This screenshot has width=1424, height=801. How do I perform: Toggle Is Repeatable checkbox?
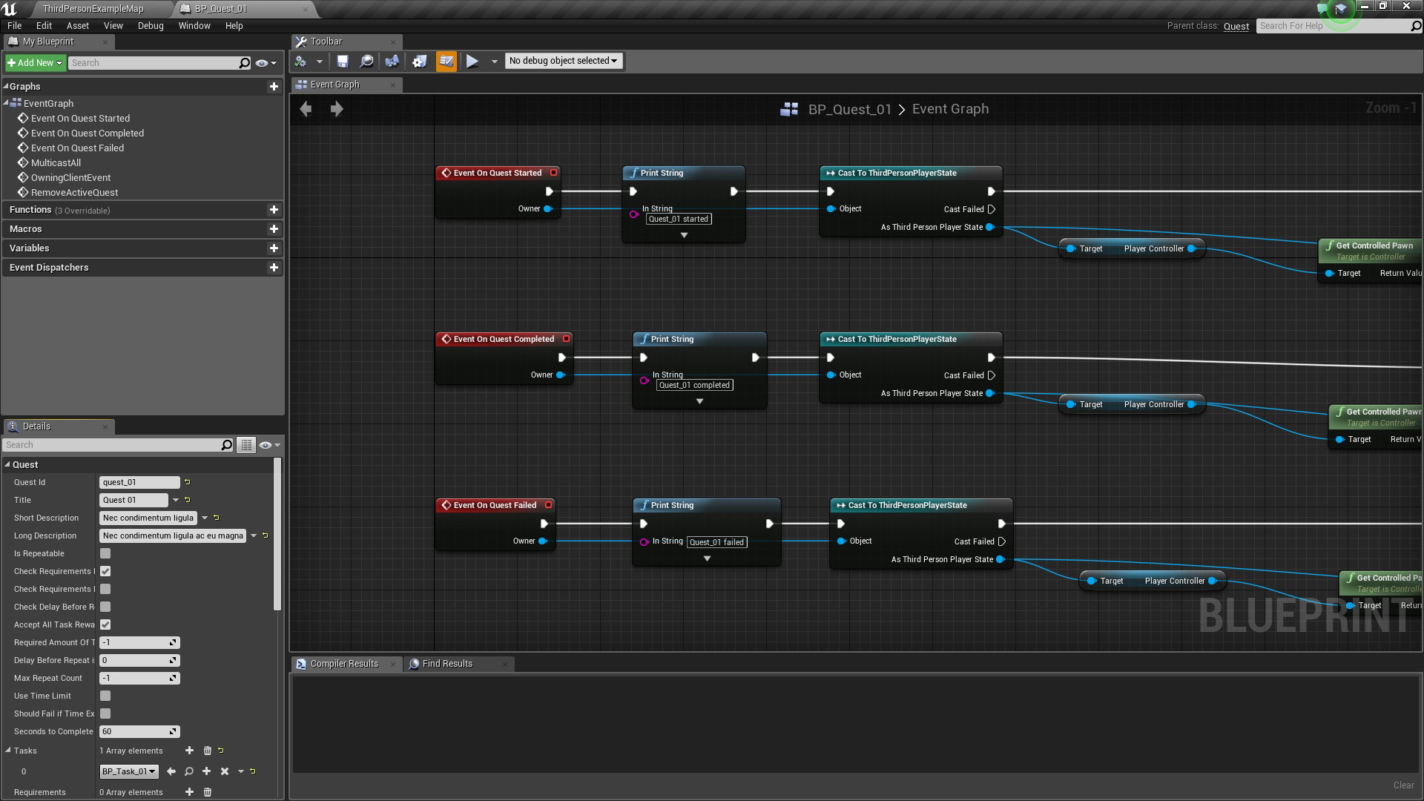pyautogui.click(x=105, y=553)
